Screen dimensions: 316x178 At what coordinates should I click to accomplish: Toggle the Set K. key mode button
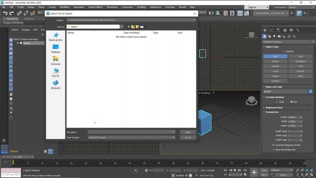264,175
